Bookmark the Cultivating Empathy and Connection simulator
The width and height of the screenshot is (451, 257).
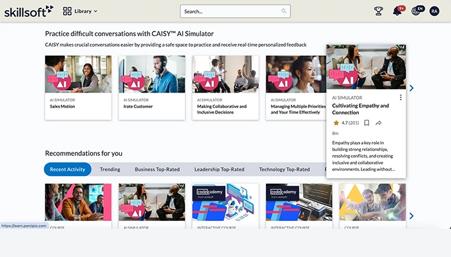pos(367,123)
